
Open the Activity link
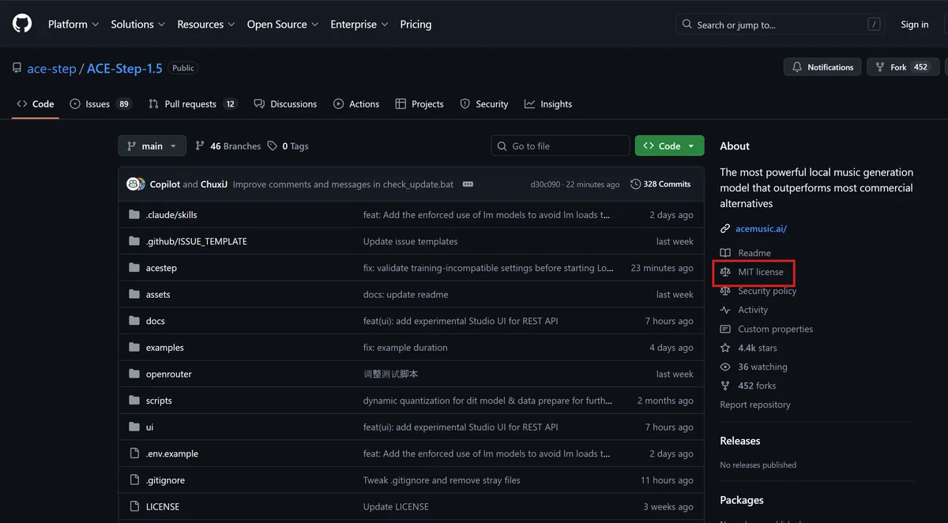[x=744, y=310]
